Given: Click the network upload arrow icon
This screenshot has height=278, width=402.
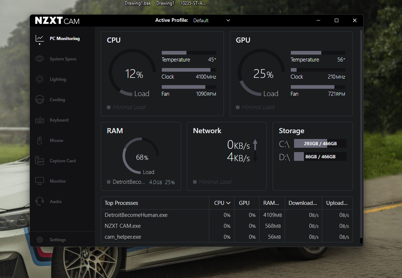Looking at the screenshot, I should 255,144.
